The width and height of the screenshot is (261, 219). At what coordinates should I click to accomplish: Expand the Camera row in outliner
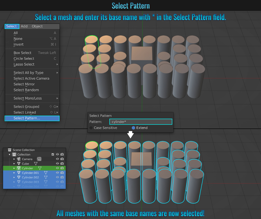point(14,159)
